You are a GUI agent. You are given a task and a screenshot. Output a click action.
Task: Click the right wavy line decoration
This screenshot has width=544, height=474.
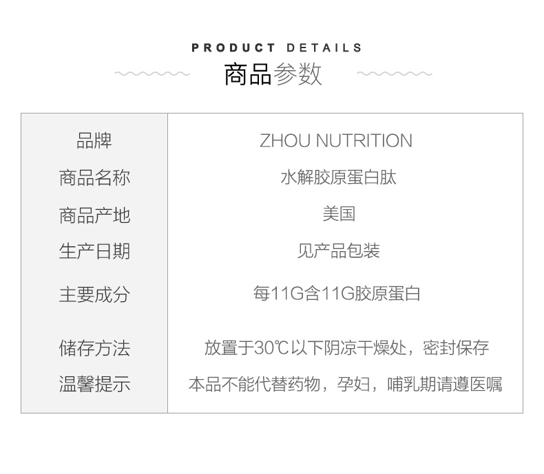click(x=395, y=74)
